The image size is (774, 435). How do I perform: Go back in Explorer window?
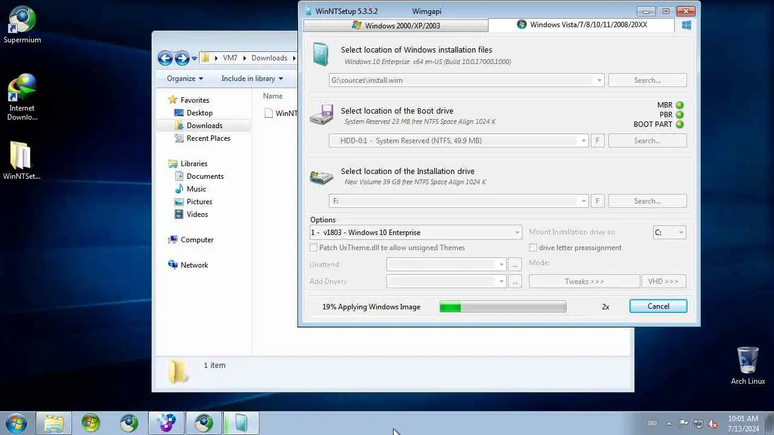pyautogui.click(x=165, y=58)
